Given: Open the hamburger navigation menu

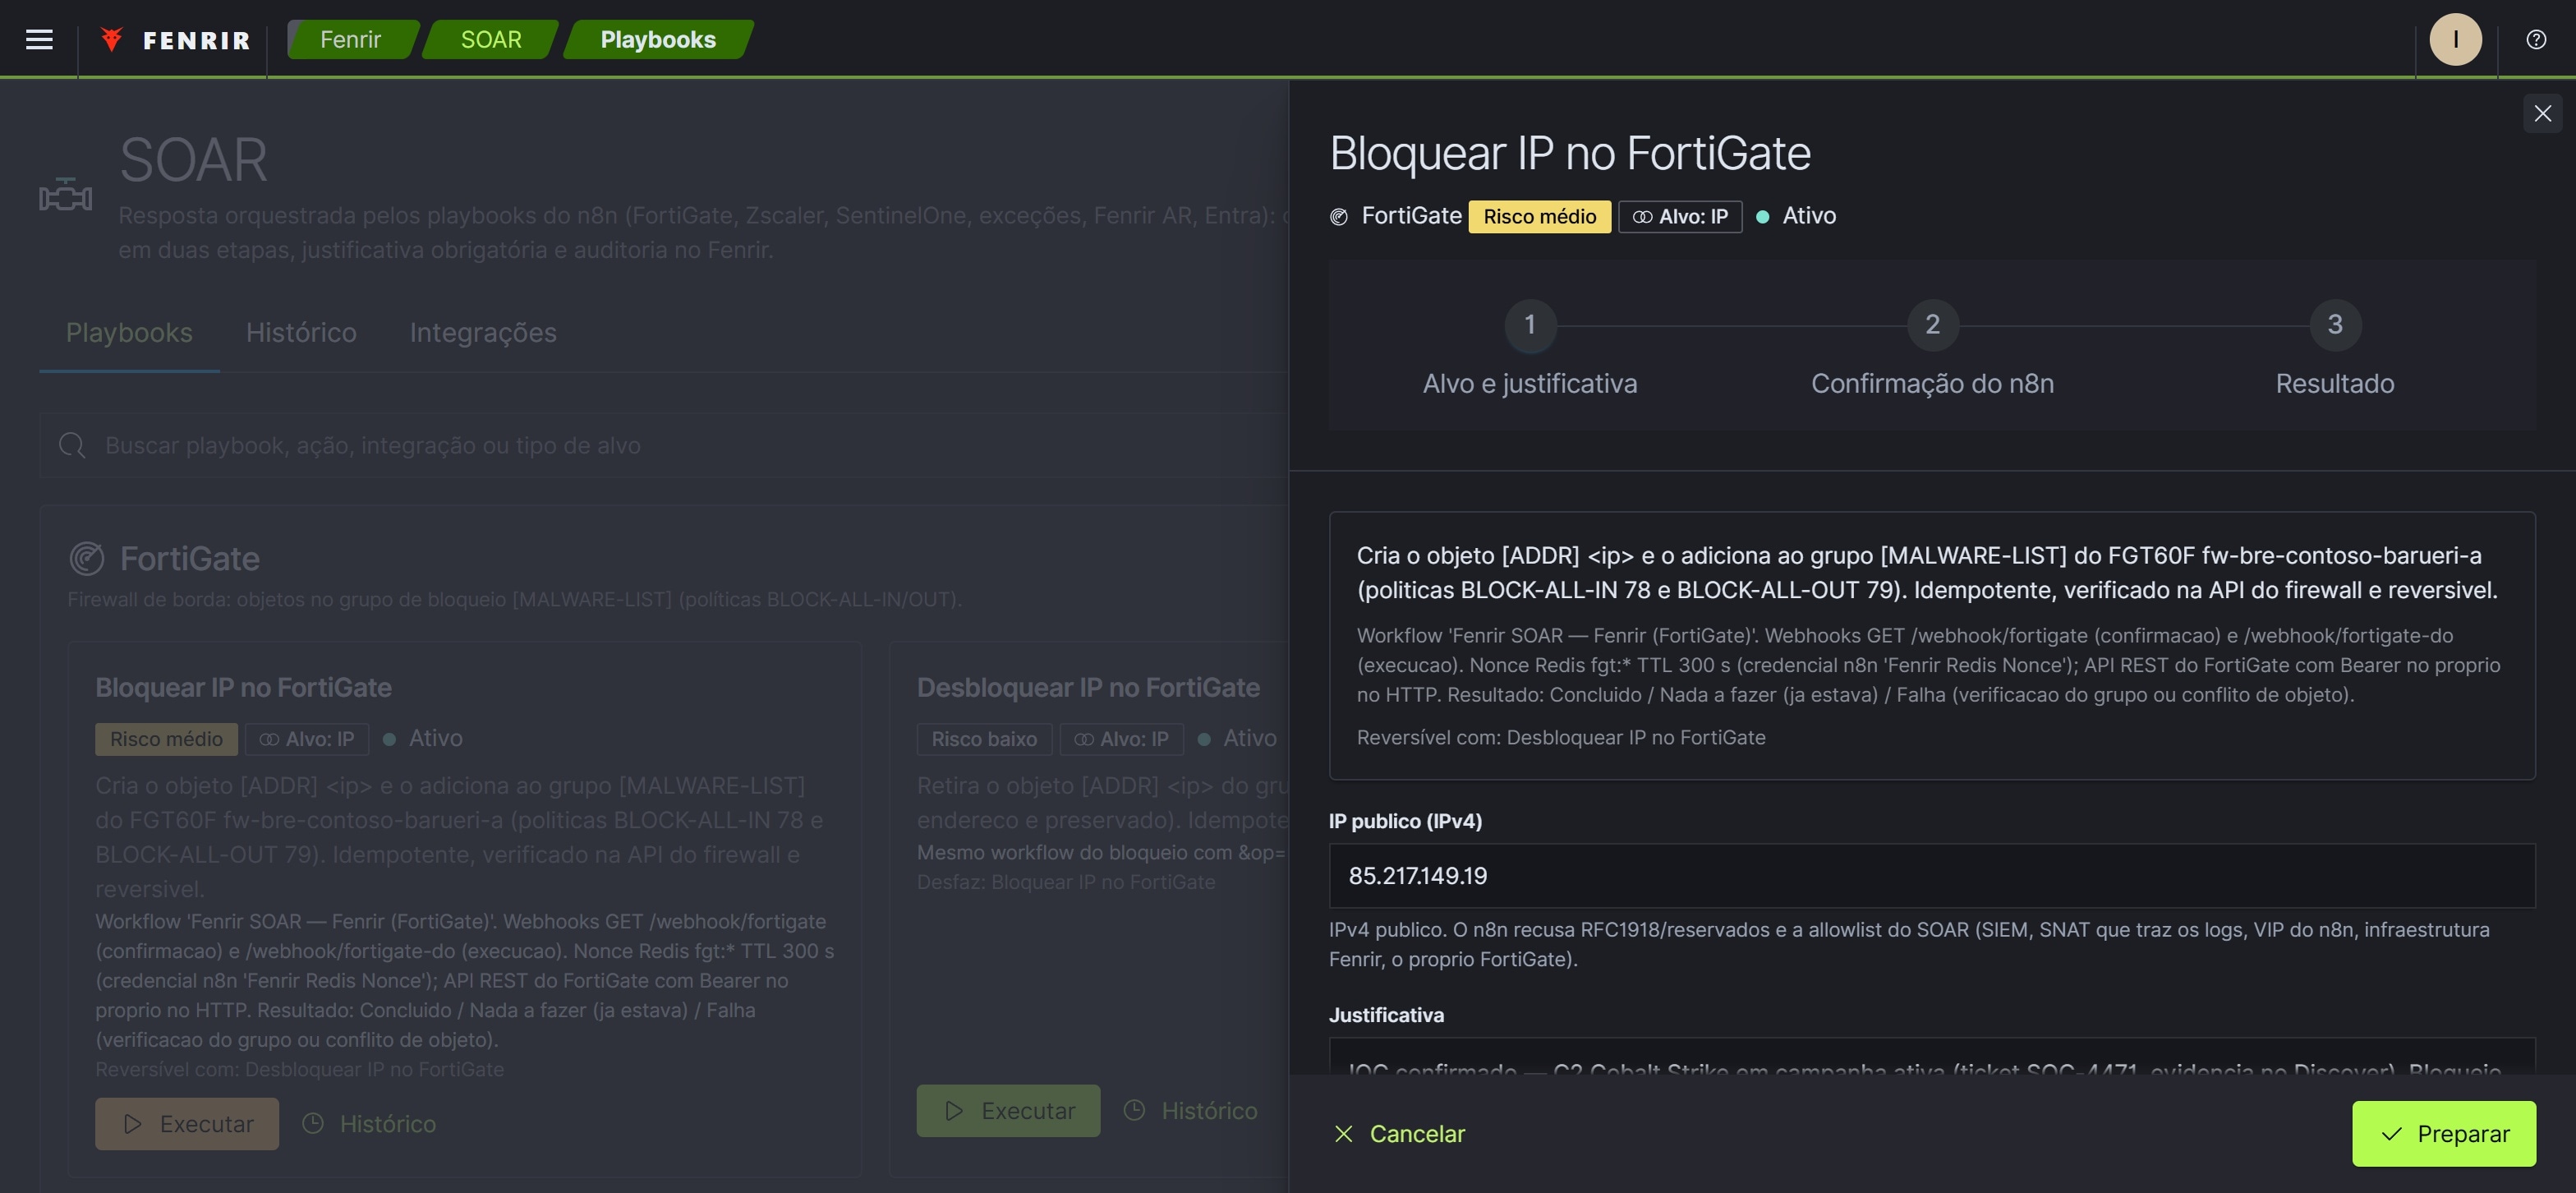Looking at the screenshot, I should point(39,39).
